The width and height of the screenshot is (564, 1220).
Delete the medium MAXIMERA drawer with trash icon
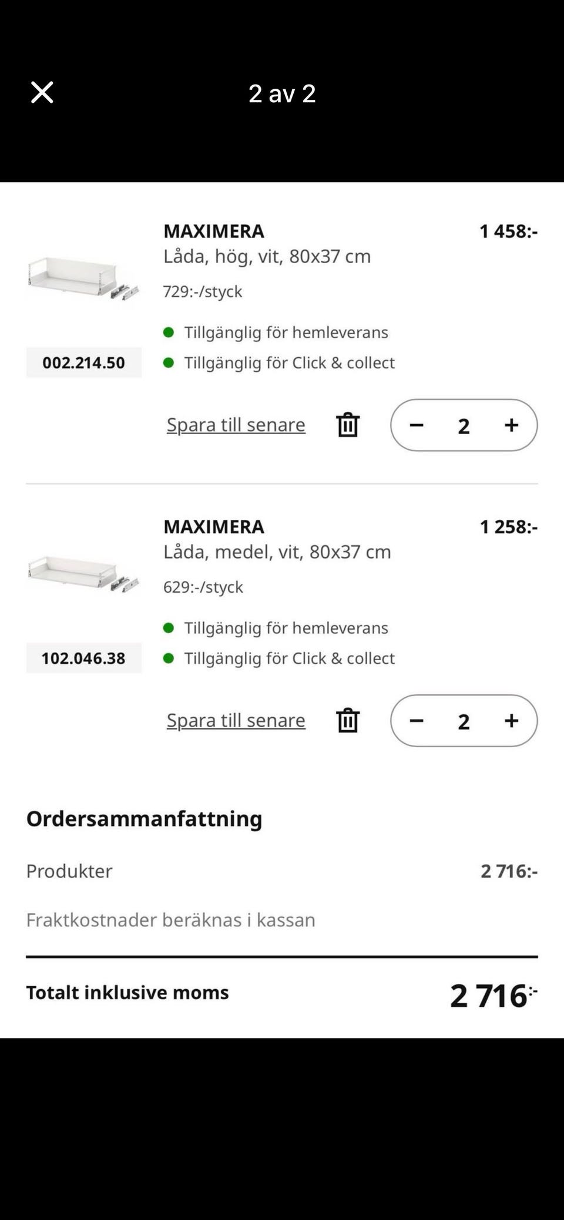[x=348, y=720]
